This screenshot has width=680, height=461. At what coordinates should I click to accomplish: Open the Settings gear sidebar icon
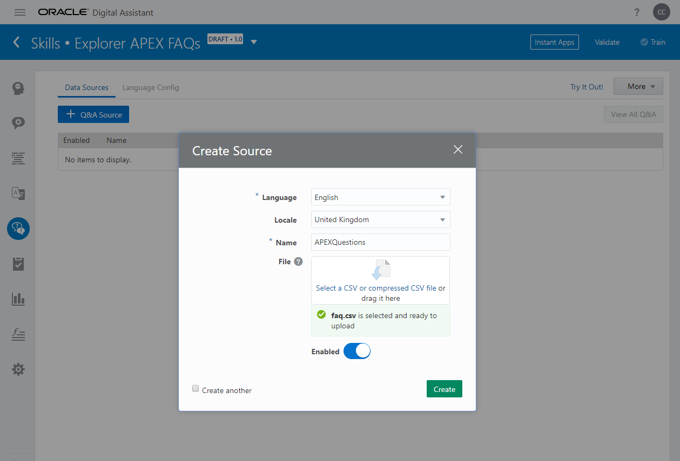(x=18, y=369)
